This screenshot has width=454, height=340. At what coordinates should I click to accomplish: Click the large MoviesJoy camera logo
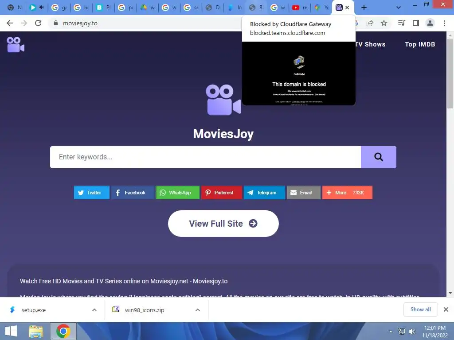coord(223,100)
